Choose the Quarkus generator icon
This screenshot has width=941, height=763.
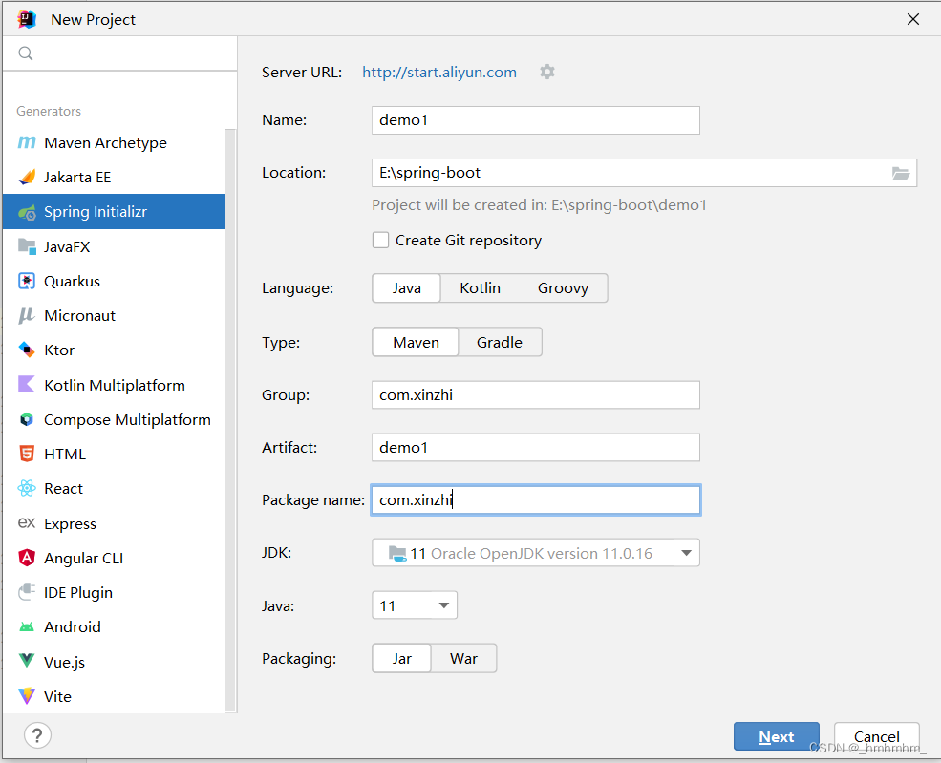click(x=27, y=281)
